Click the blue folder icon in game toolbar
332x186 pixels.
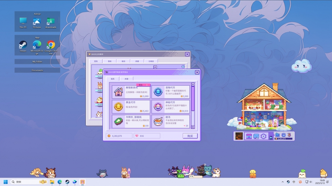pos(277,135)
